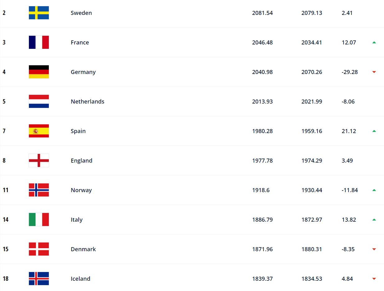Click the red down arrow beside Germany
Screen dimensions: 384x291
(x=374, y=72)
